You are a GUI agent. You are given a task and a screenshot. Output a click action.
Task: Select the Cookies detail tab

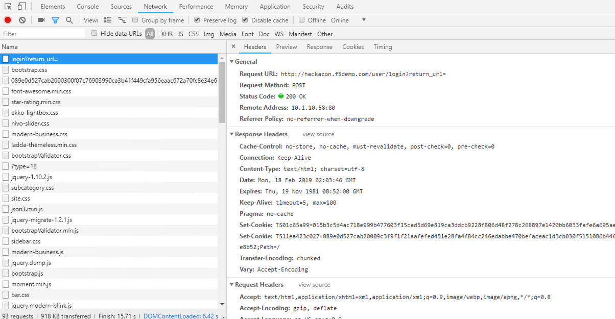coord(353,47)
